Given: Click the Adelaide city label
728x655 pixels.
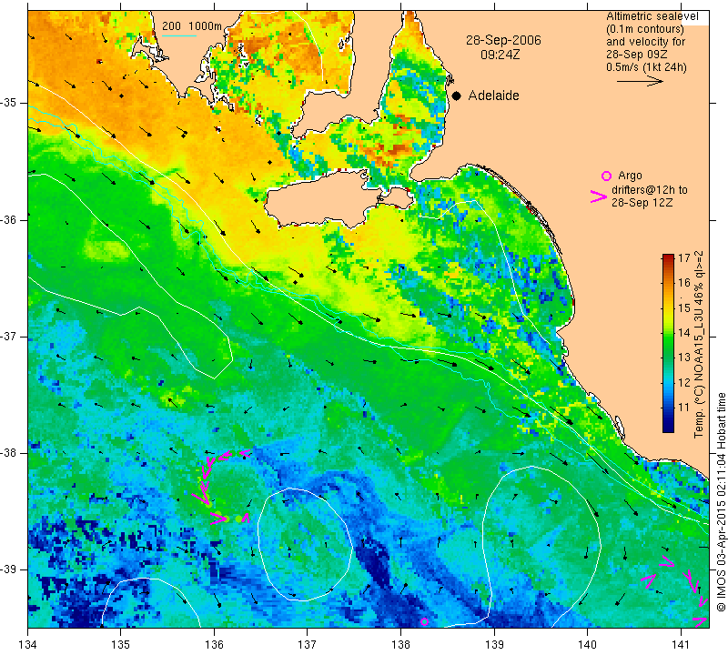Looking at the screenshot, I should click(x=493, y=96).
